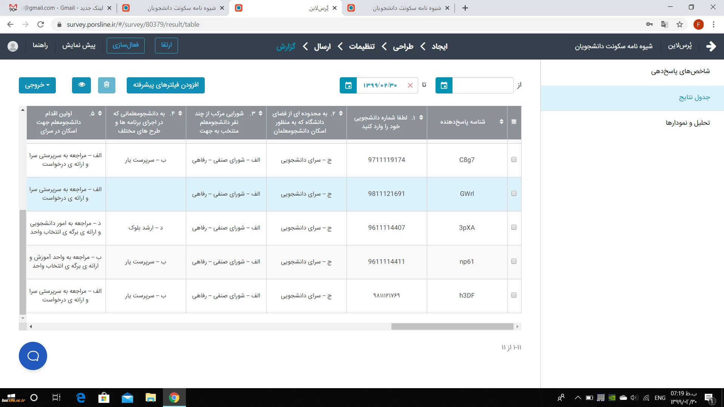Check the row for respondent np61

click(x=514, y=261)
